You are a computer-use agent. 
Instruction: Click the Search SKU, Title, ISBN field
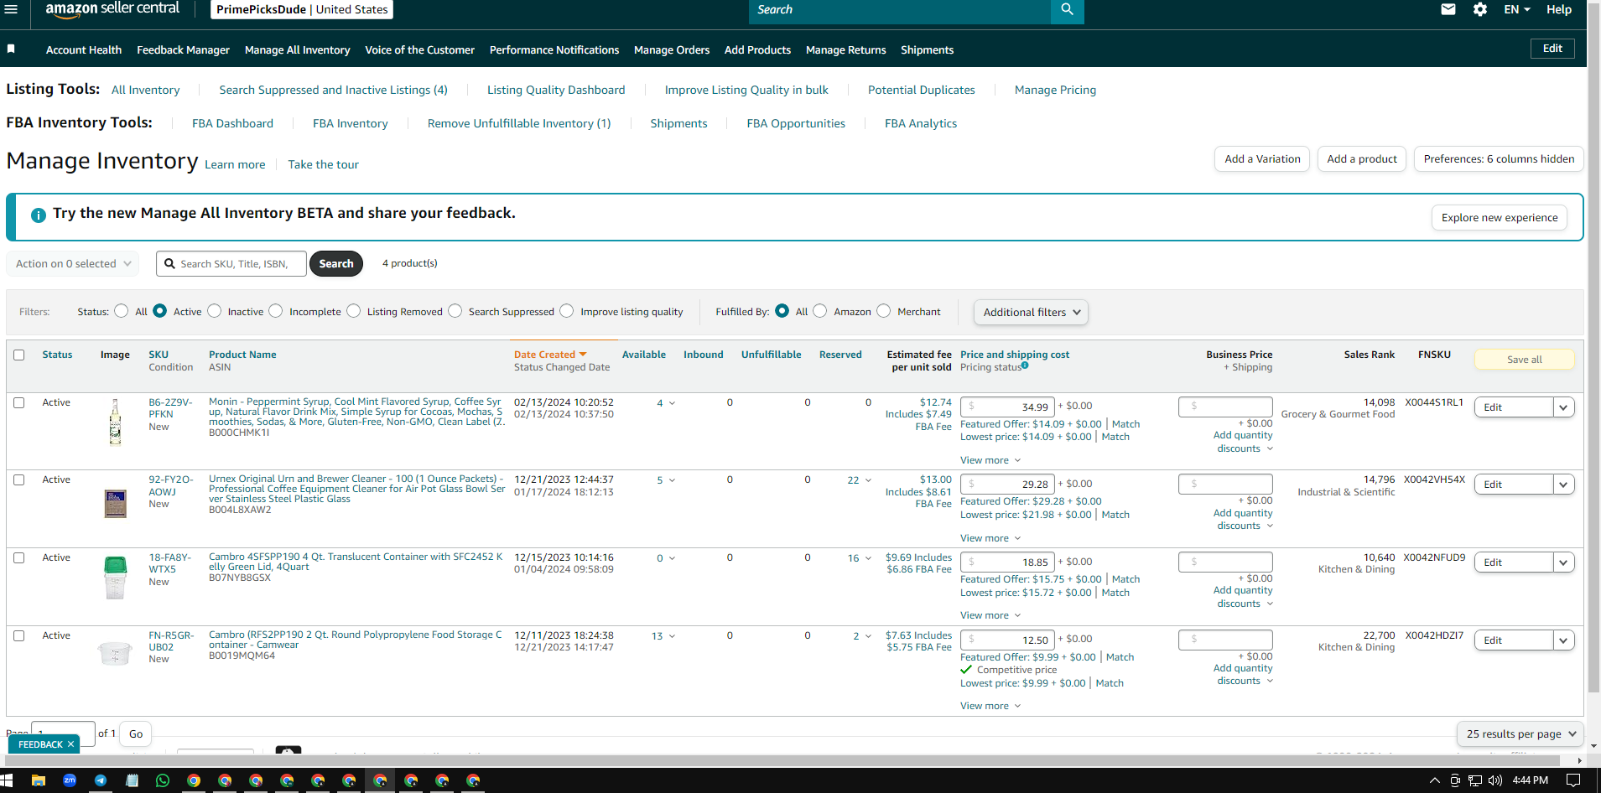pos(231,263)
